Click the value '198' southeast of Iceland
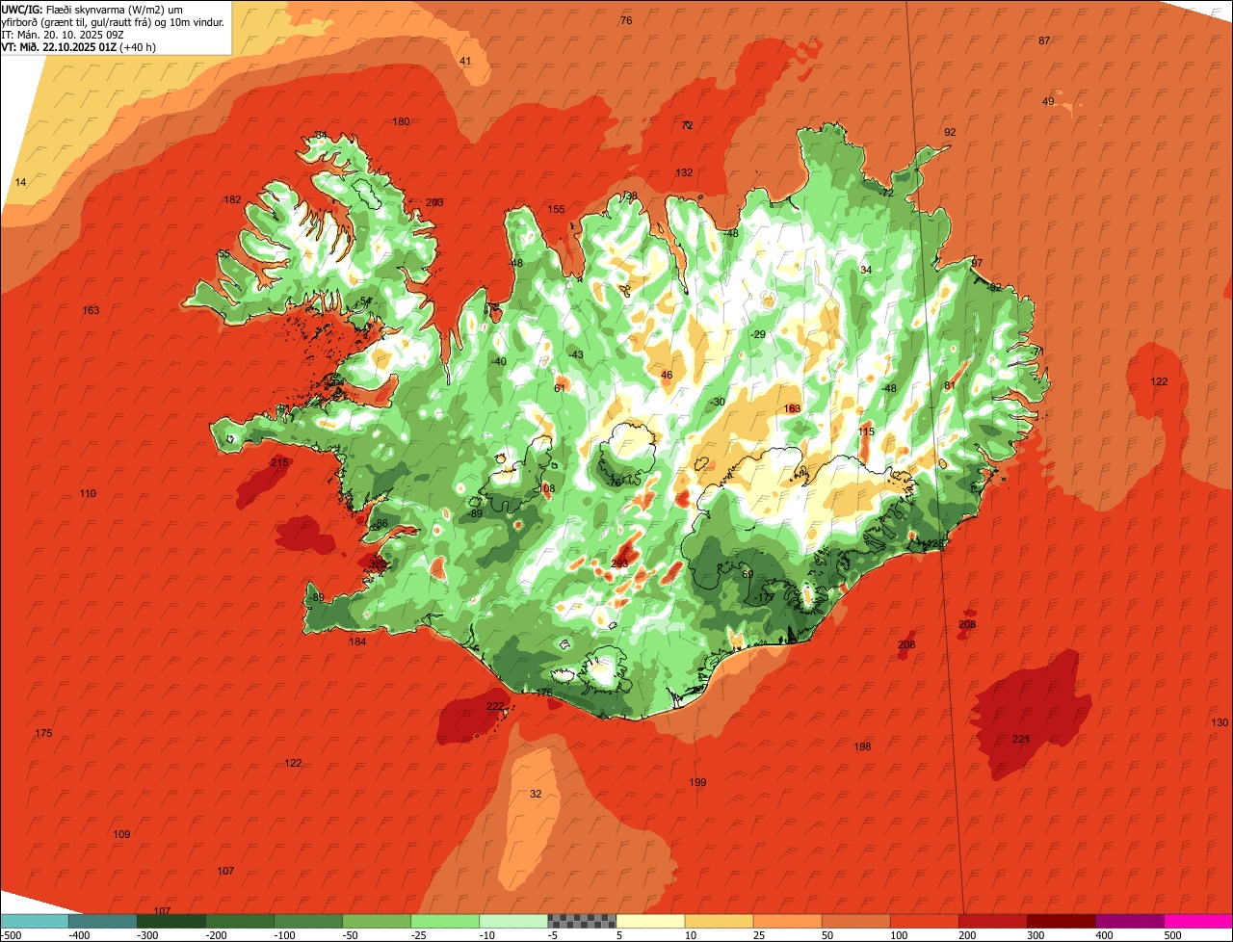Image resolution: width=1233 pixels, height=942 pixels. pos(862,746)
